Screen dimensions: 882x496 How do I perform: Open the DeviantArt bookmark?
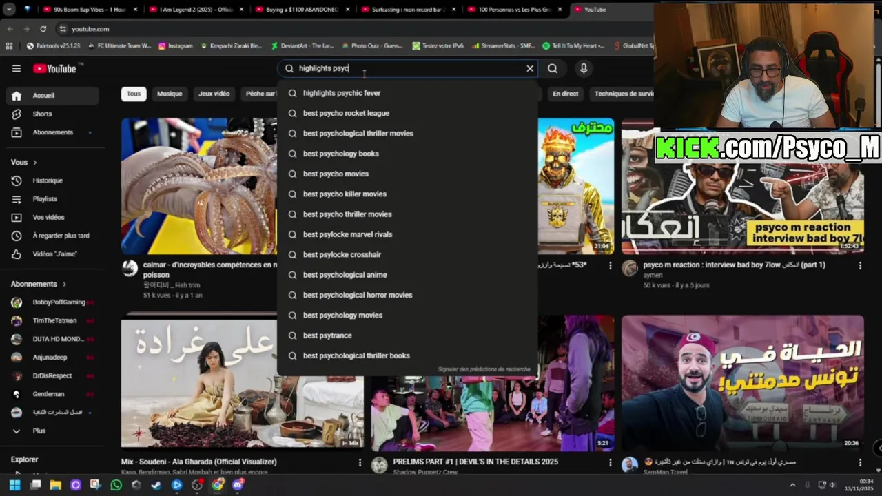pos(302,46)
